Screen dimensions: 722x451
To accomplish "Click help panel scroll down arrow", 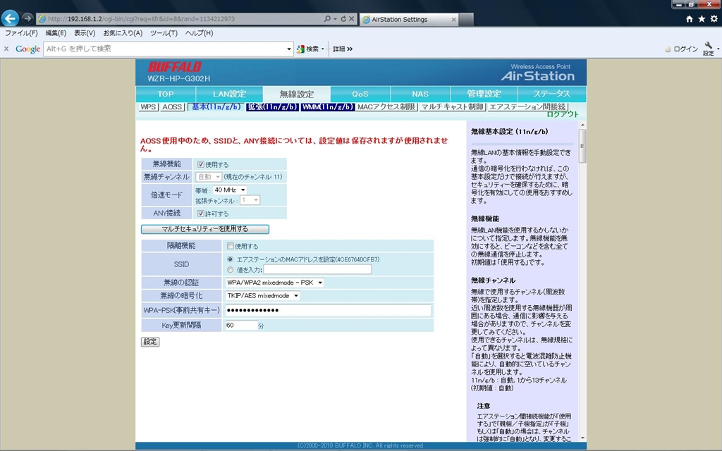I will (582, 438).
